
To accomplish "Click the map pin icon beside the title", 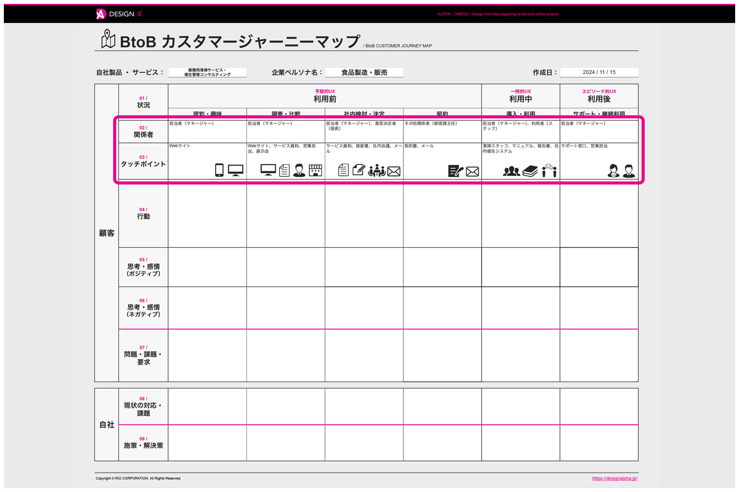I will [x=108, y=39].
